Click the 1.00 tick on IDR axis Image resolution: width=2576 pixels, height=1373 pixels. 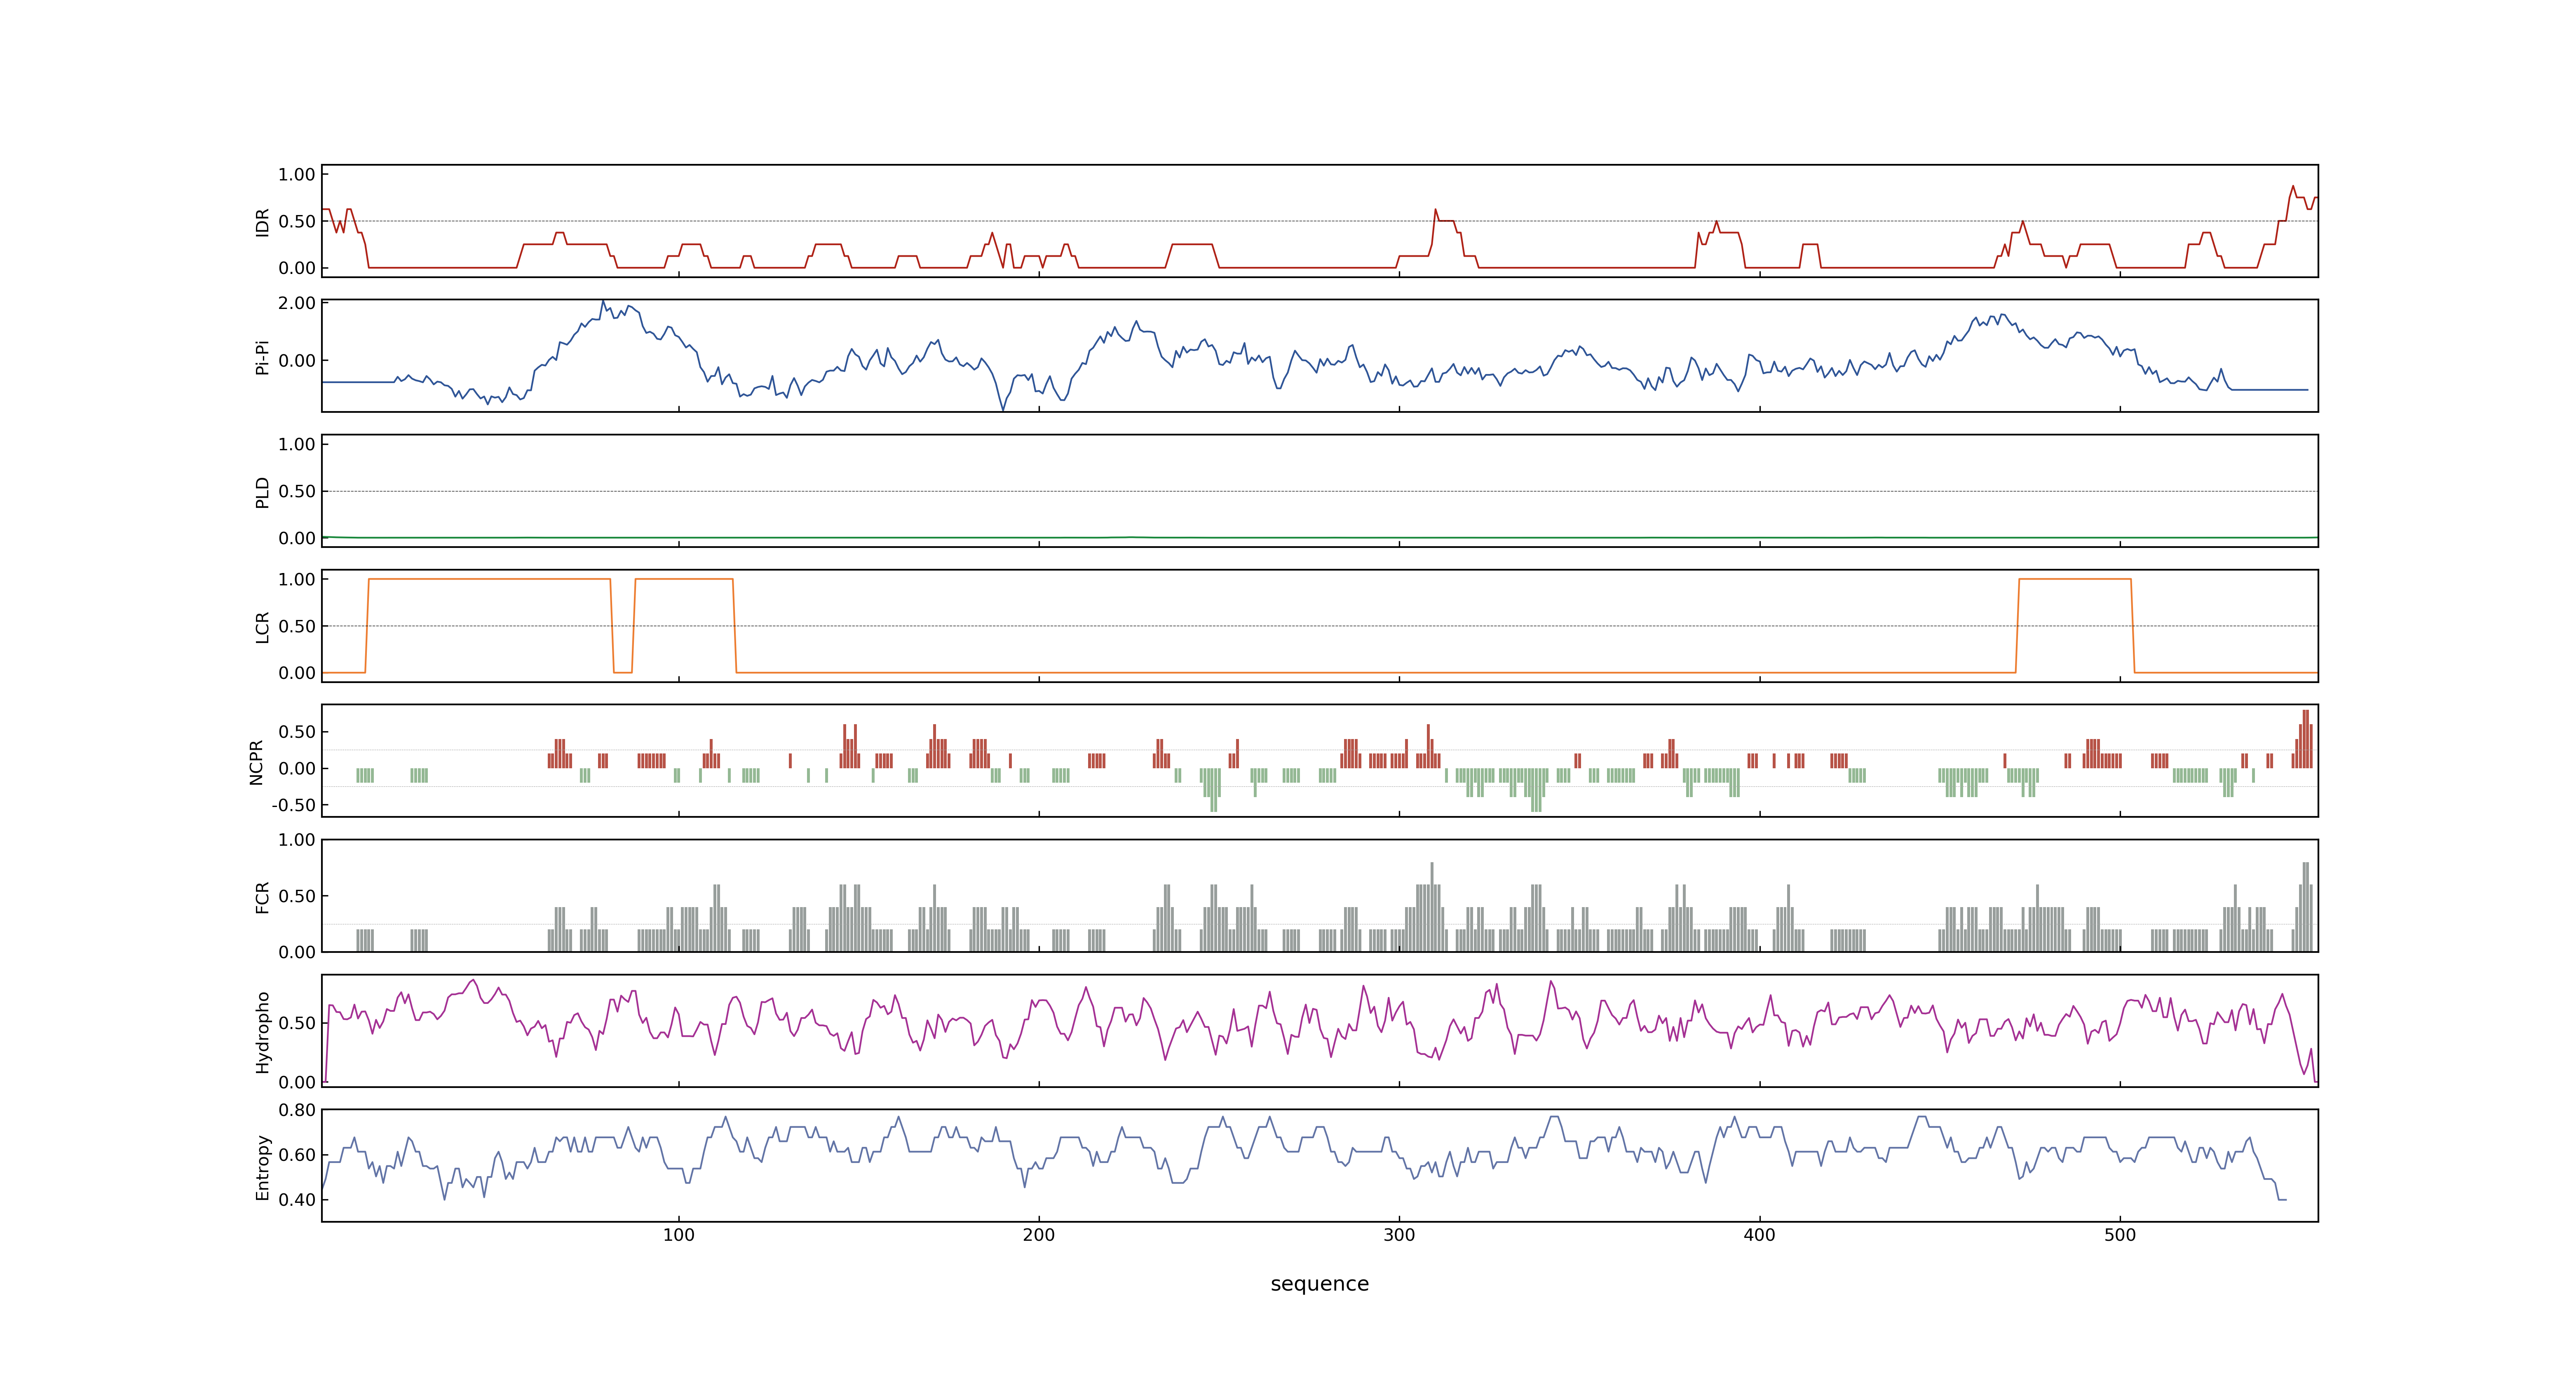tap(297, 175)
